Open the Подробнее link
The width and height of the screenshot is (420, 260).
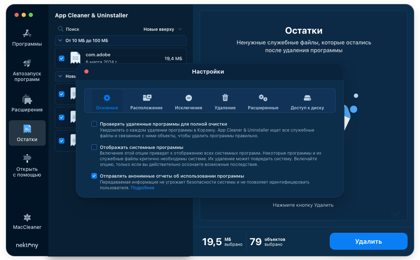coord(142,188)
